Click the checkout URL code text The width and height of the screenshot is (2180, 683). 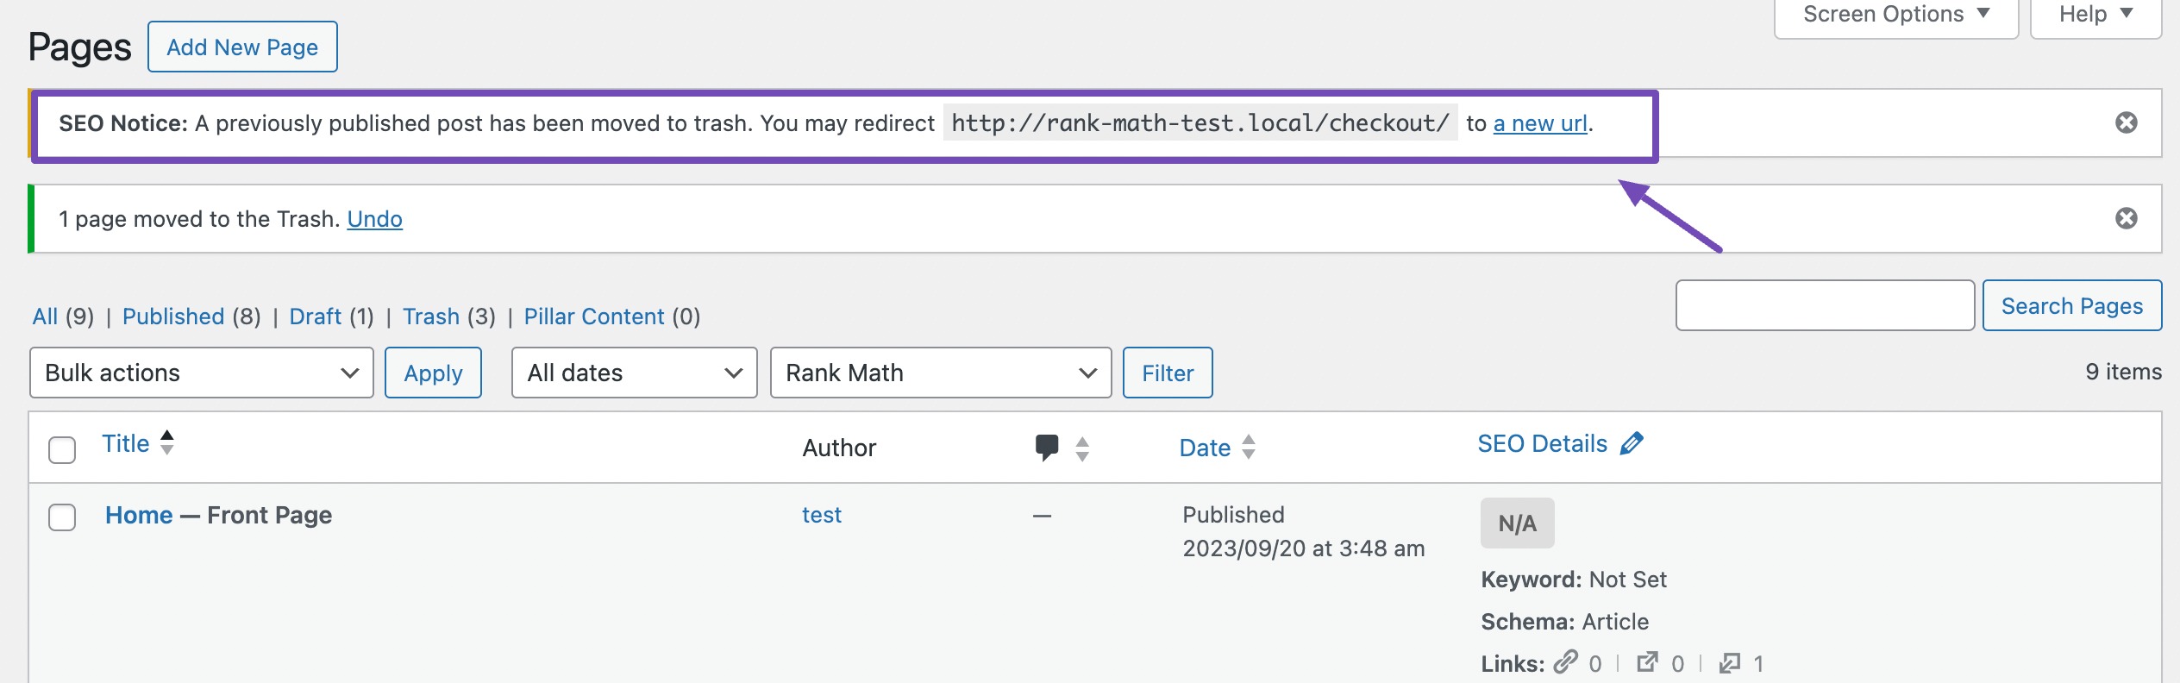click(1200, 123)
